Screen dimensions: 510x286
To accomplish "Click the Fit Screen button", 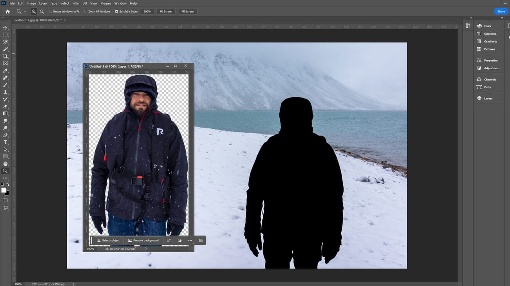I will point(166,11).
